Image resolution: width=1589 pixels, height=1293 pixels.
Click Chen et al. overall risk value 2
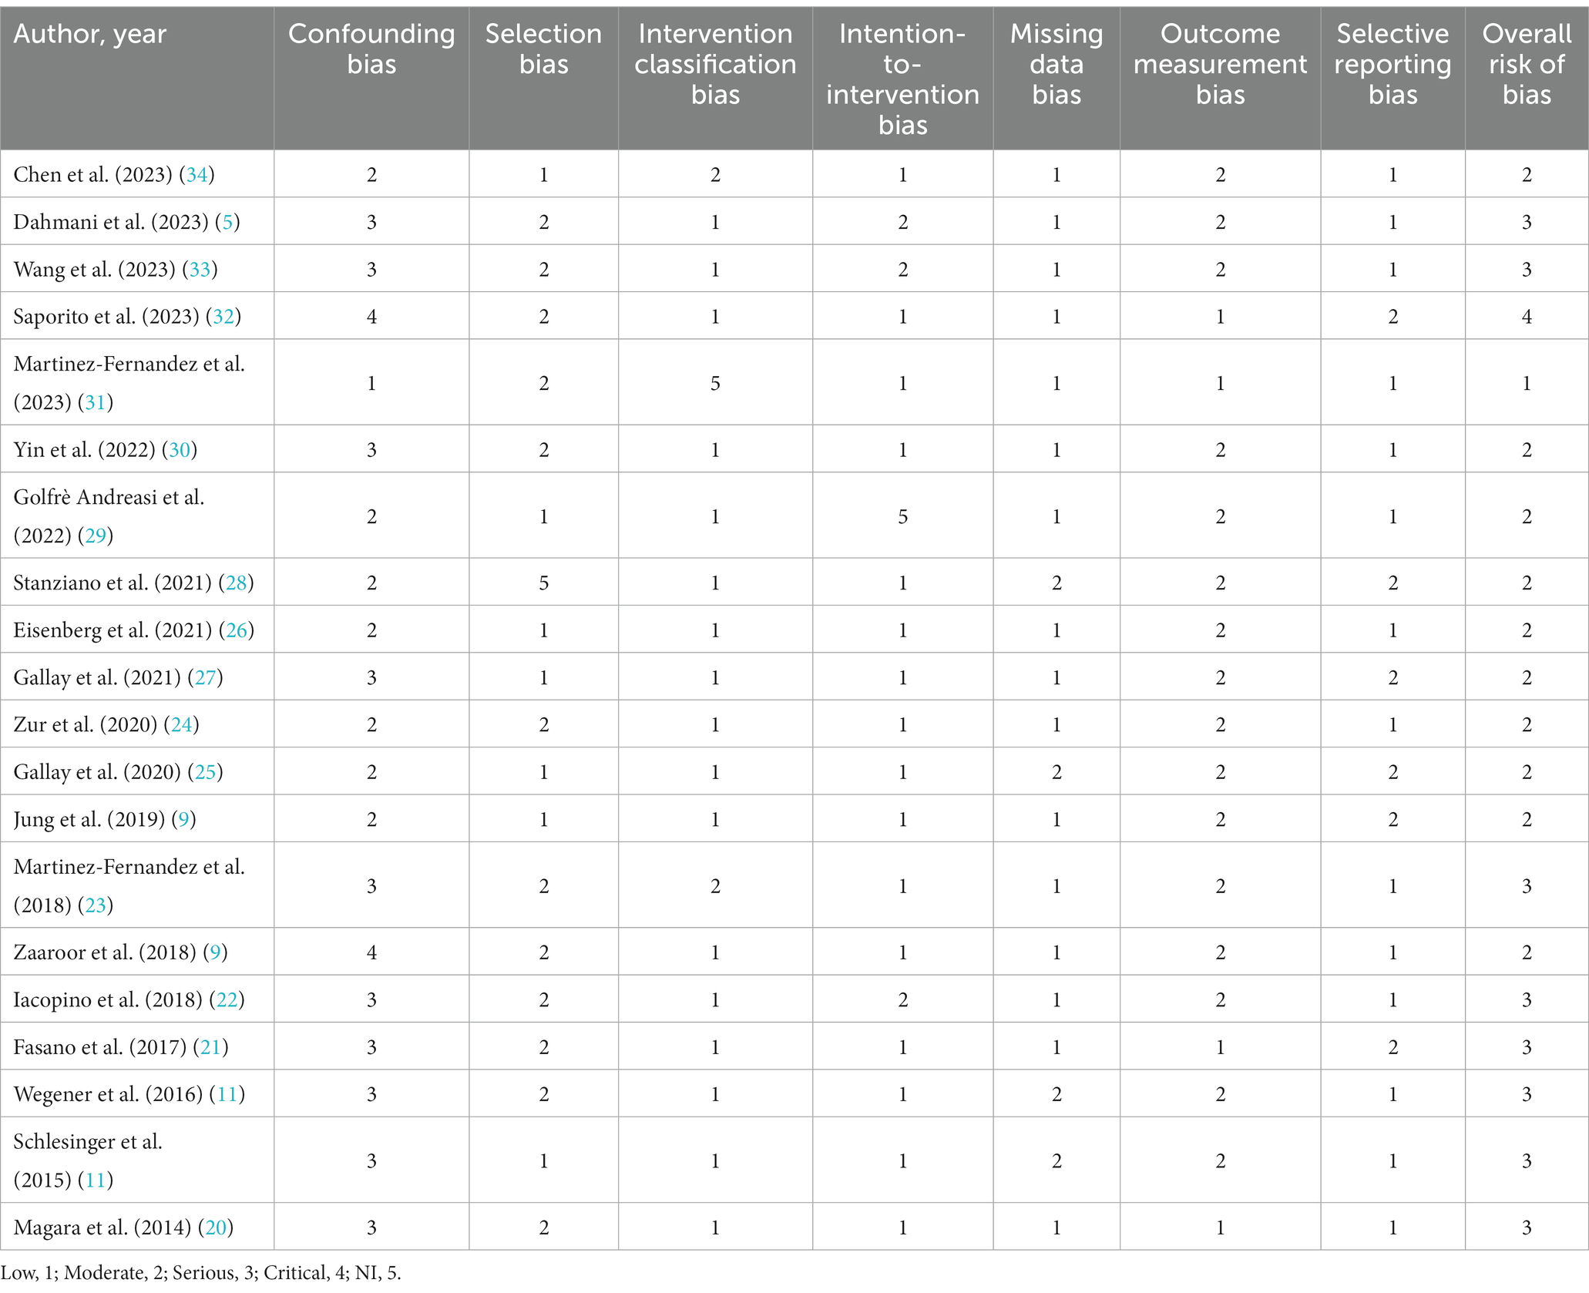pyautogui.click(x=1527, y=175)
